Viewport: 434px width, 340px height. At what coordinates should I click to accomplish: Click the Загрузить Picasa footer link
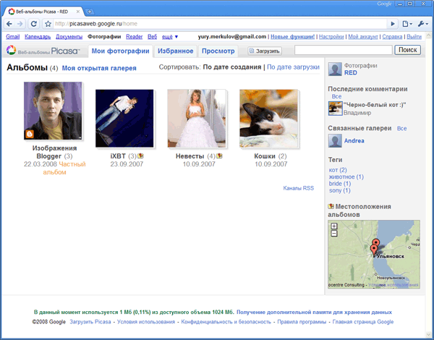tap(90, 322)
